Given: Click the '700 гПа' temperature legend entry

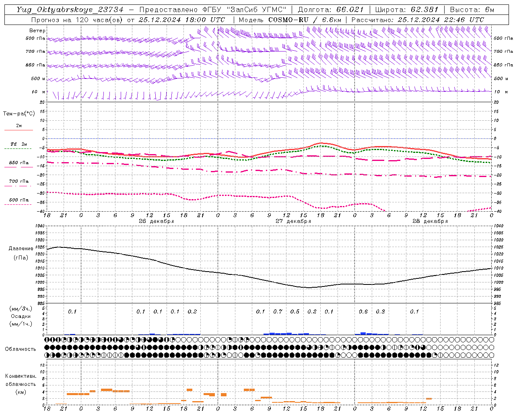Looking at the screenshot, I should [19, 181].
